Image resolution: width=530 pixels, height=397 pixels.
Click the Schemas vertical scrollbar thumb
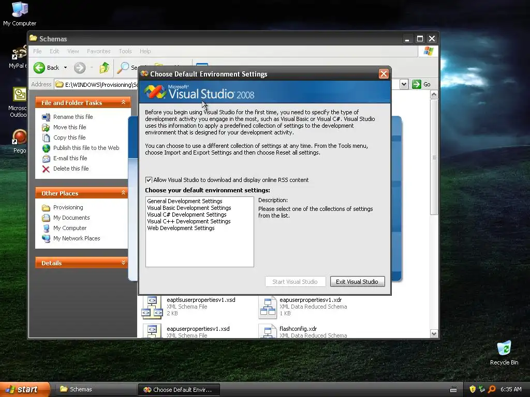click(434, 157)
